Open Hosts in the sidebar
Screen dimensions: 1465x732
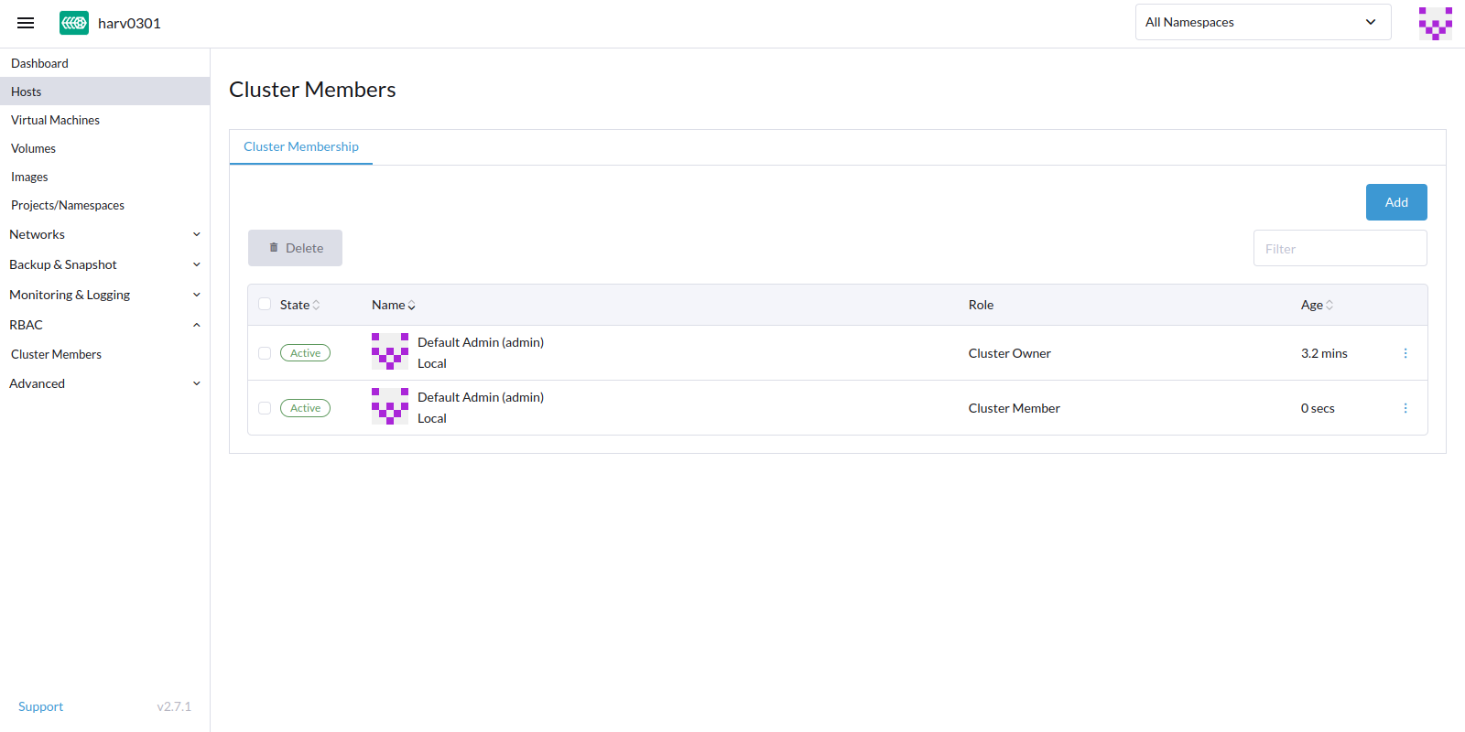(x=104, y=91)
